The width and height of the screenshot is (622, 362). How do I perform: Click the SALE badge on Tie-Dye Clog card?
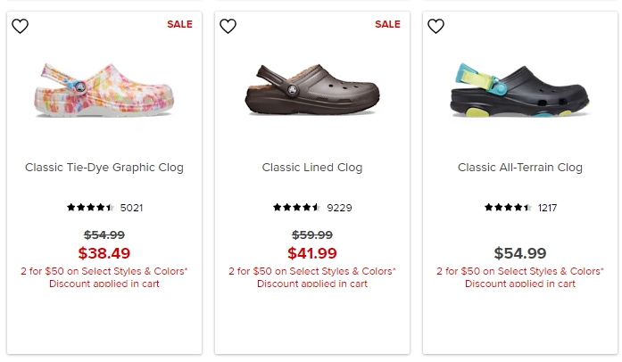point(179,24)
